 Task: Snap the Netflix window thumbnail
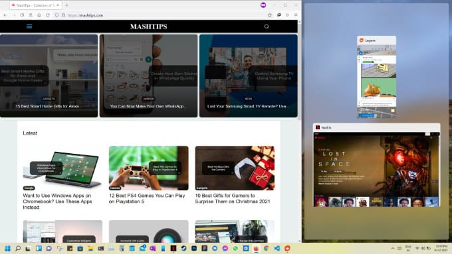(x=376, y=165)
